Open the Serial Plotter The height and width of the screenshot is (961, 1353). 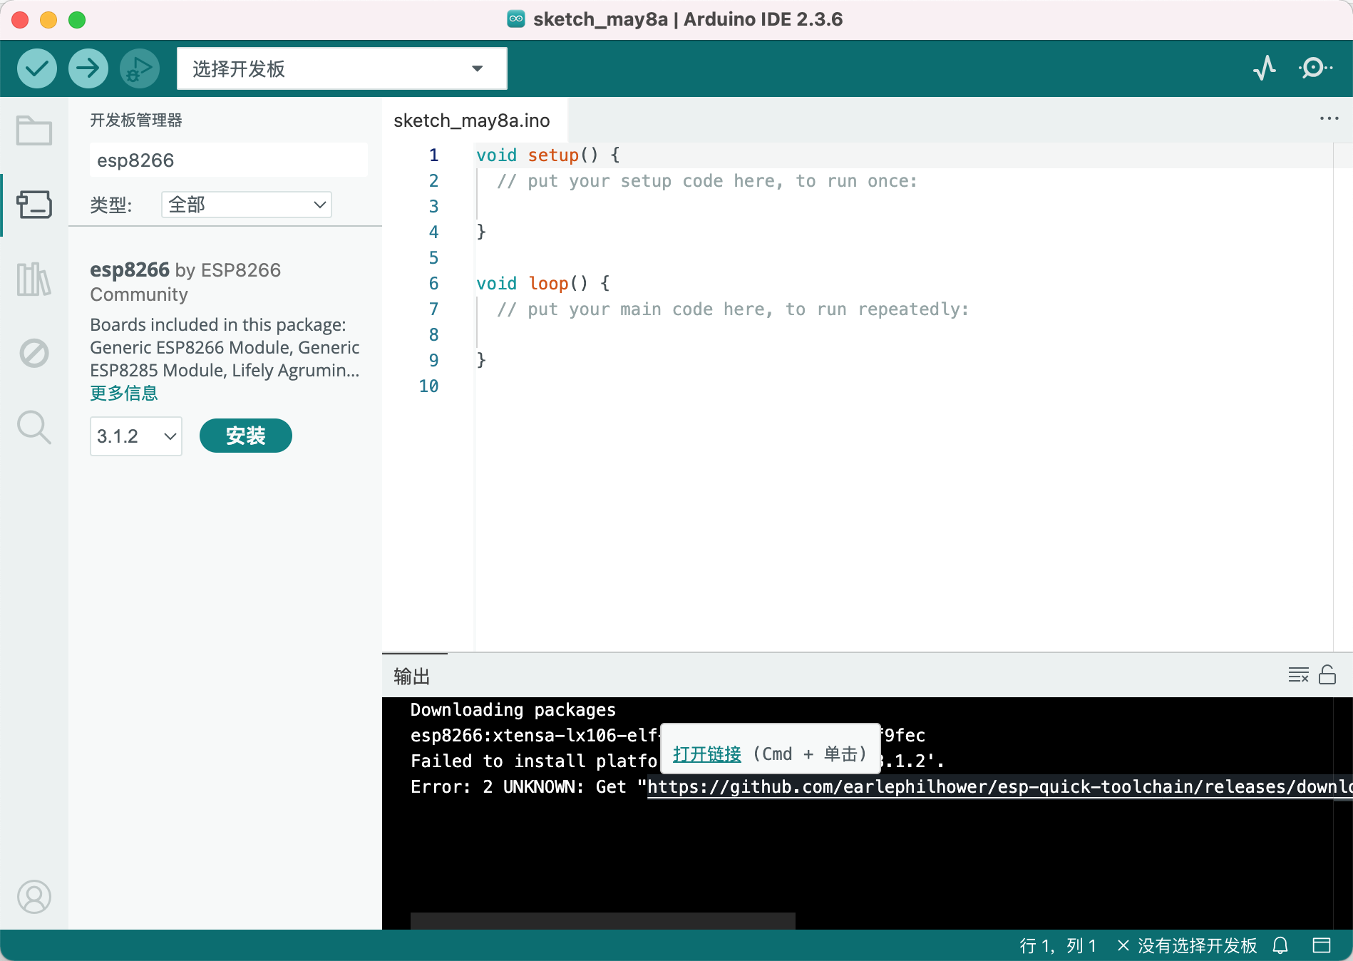(1265, 68)
